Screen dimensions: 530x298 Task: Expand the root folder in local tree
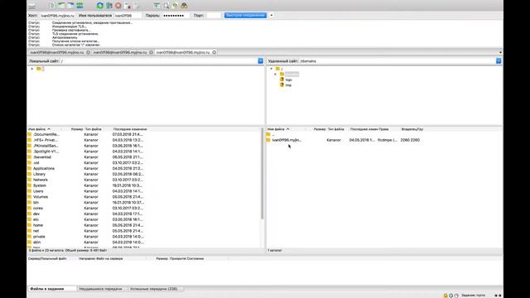(32, 69)
